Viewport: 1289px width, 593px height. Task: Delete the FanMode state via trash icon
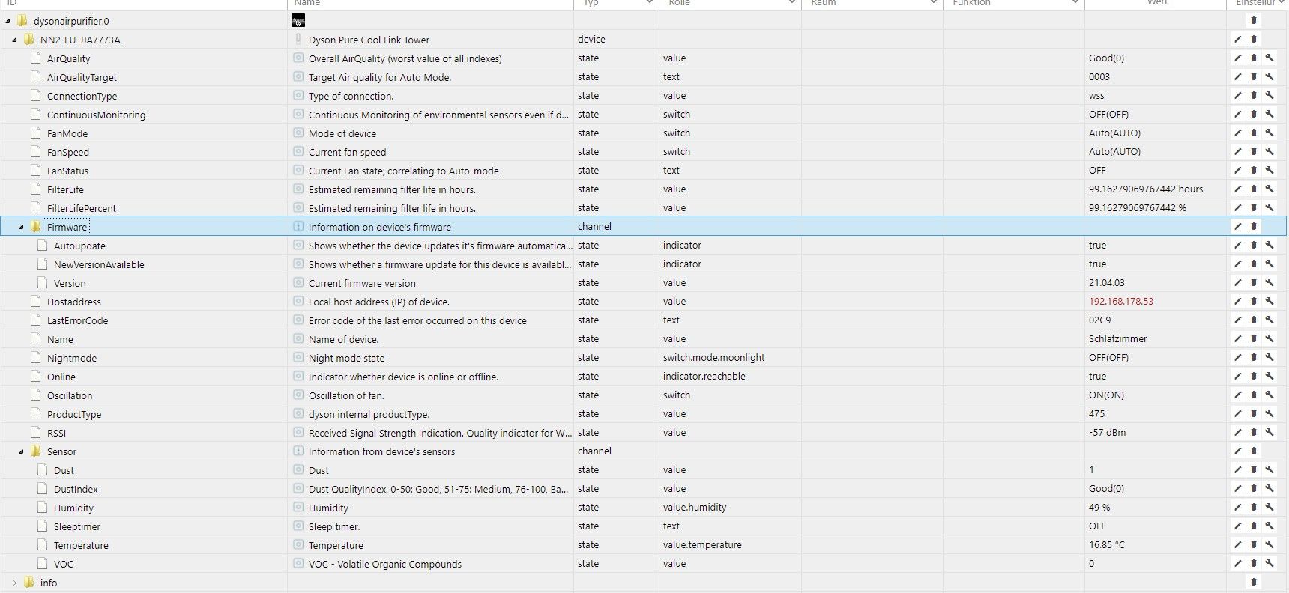coord(1254,133)
